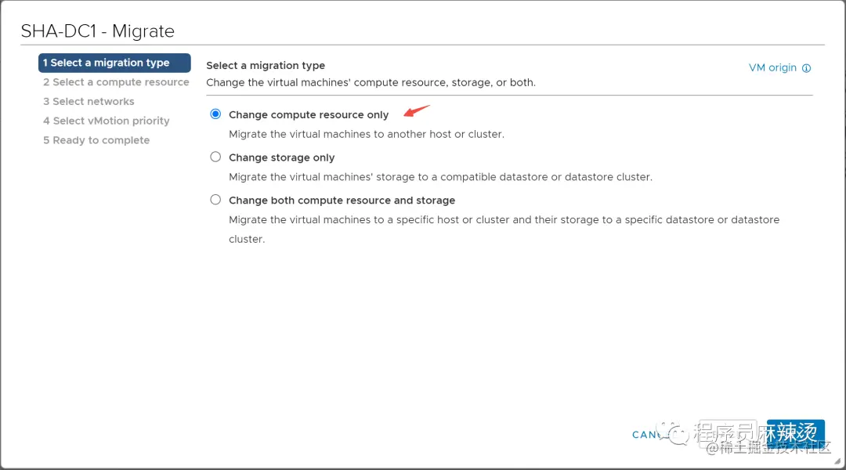Click the outlined Back button left of Next
The image size is (846, 470).
(x=729, y=433)
